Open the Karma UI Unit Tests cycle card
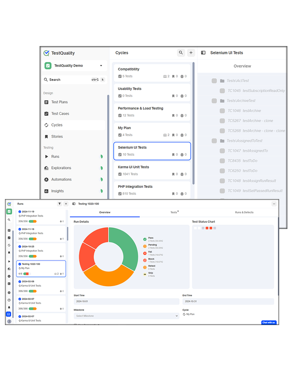 (x=152, y=171)
